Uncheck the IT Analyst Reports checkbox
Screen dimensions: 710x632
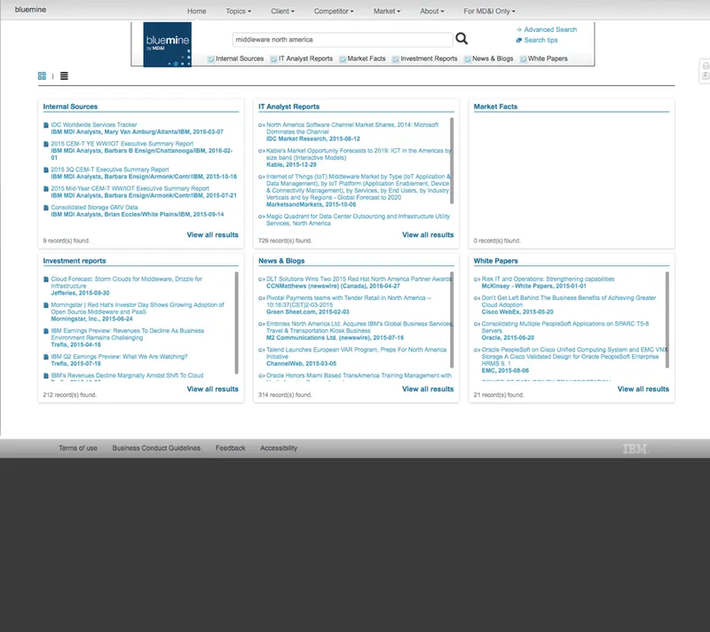click(x=274, y=59)
